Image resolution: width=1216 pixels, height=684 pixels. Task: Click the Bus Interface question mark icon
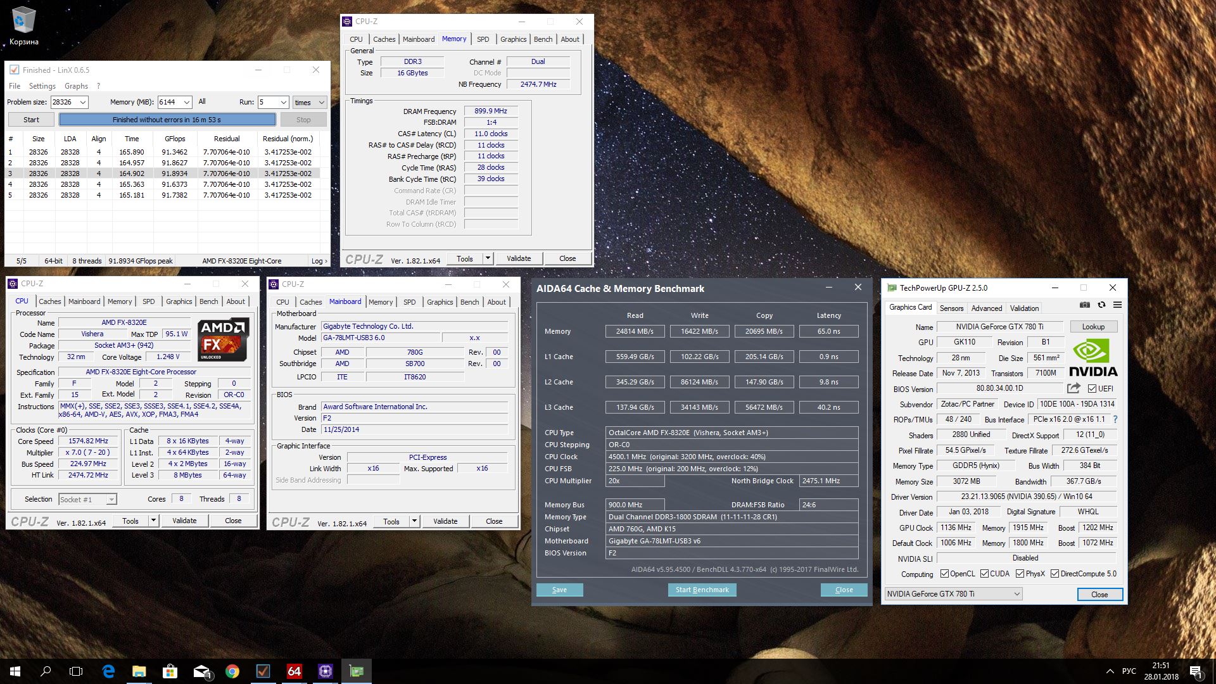[1115, 419]
